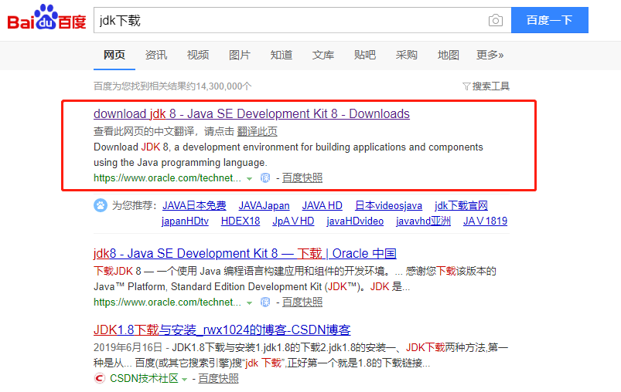
Task: Open the japanHDtv suggestion
Action: coord(185,221)
